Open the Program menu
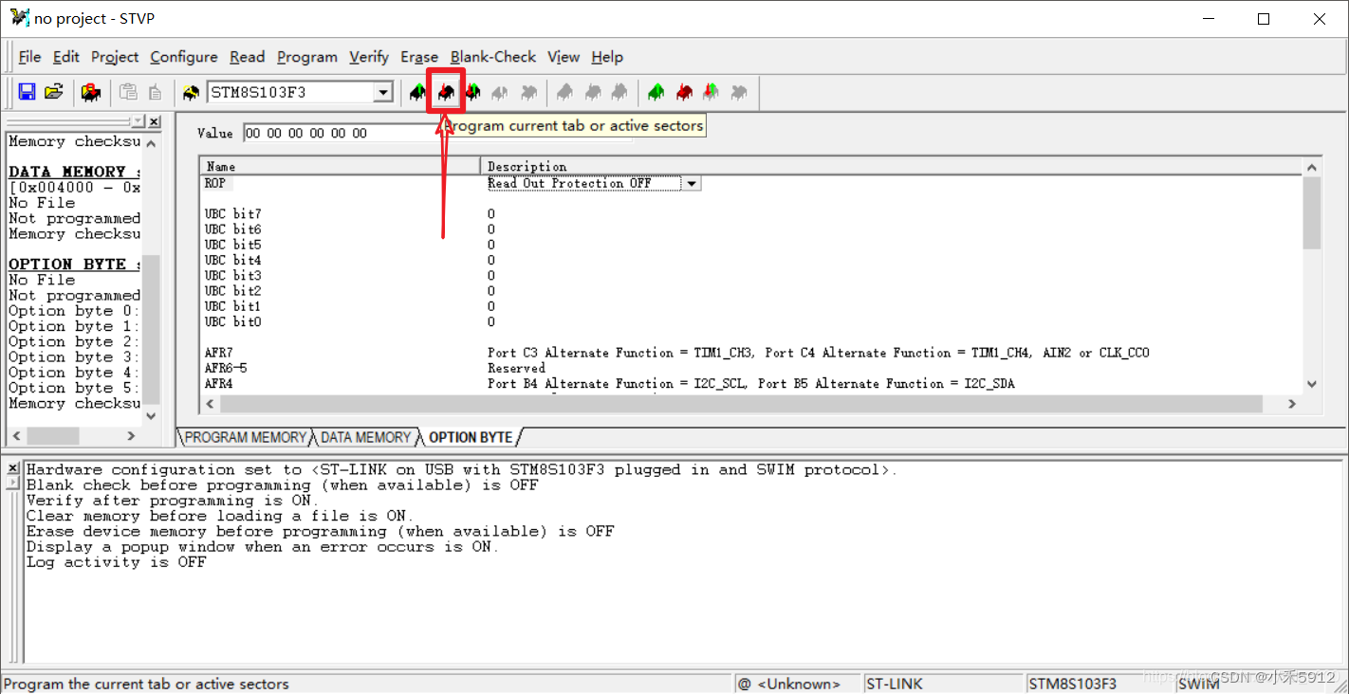 pos(306,57)
